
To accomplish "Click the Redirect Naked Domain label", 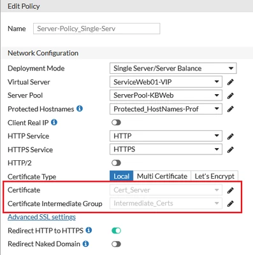I will pyautogui.click(x=44, y=244).
